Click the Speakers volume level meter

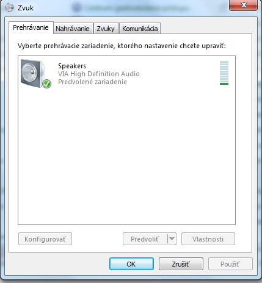224,73
